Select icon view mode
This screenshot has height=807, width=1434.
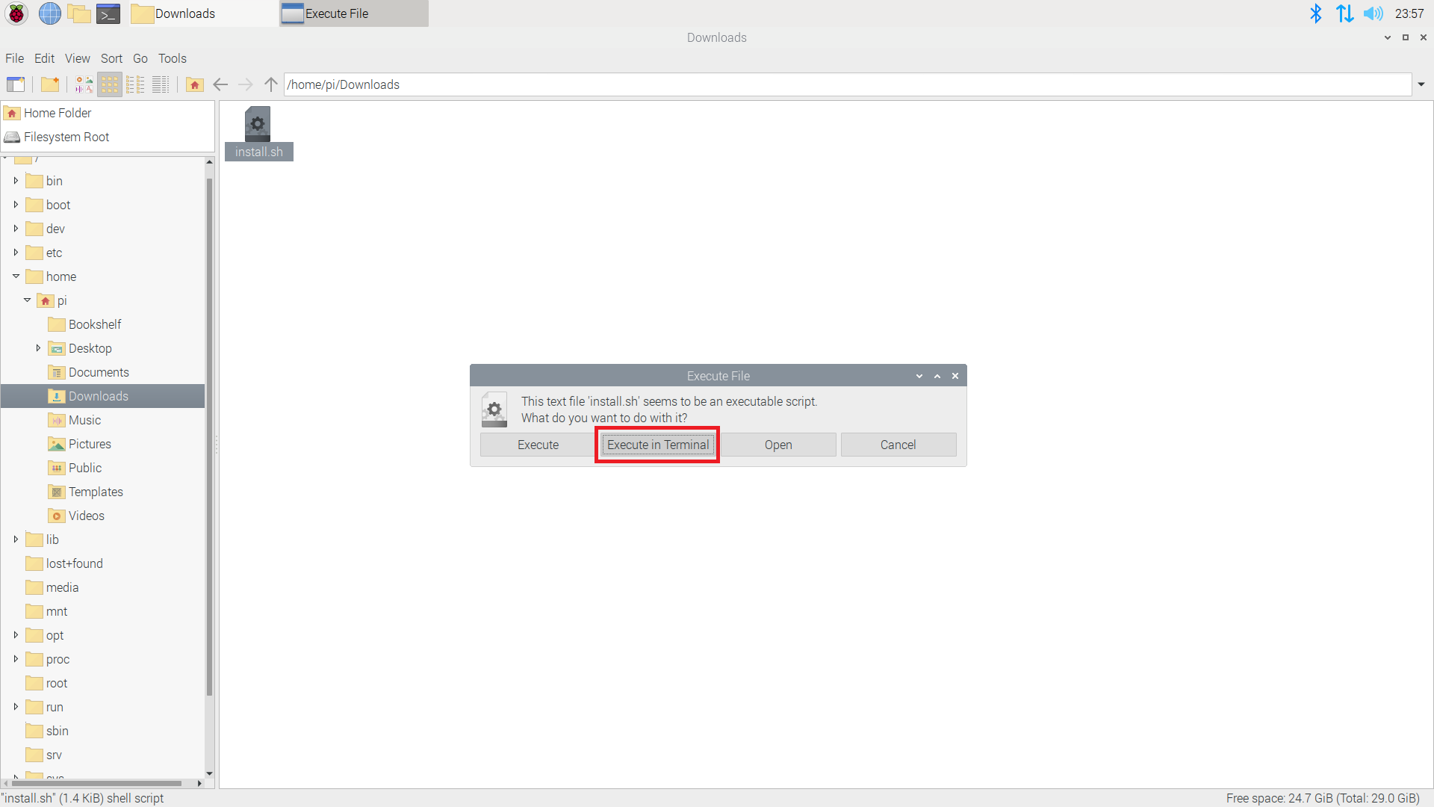coord(110,84)
